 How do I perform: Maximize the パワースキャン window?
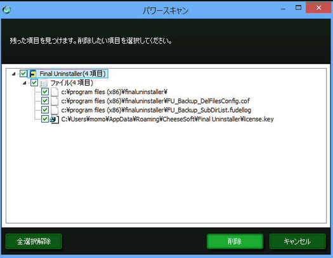click(x=298, y=8)
